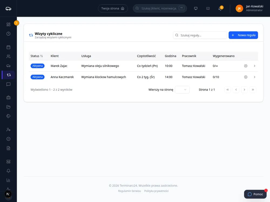This screenshot has width=270, height=202.
Task: Click Co tydzień (Pn) frequency cell
Action: pyautogui.click(x=147, y=66)
